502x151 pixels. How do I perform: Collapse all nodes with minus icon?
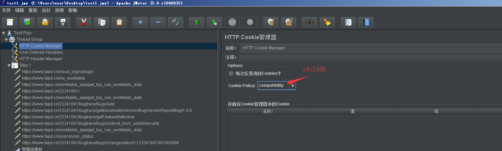pyautogui.click(x=158, y=22)
